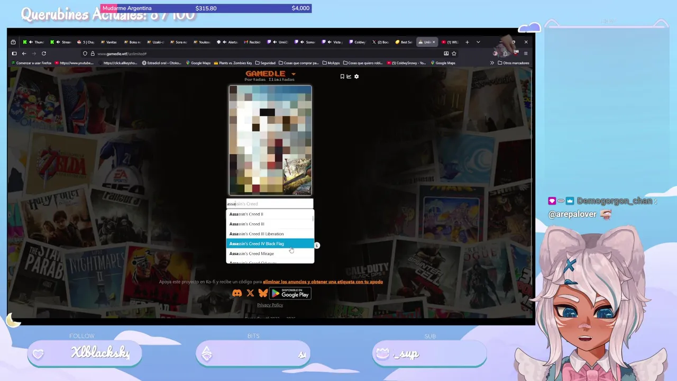Click the info icon beside Black Flag

tap(316, 246)
